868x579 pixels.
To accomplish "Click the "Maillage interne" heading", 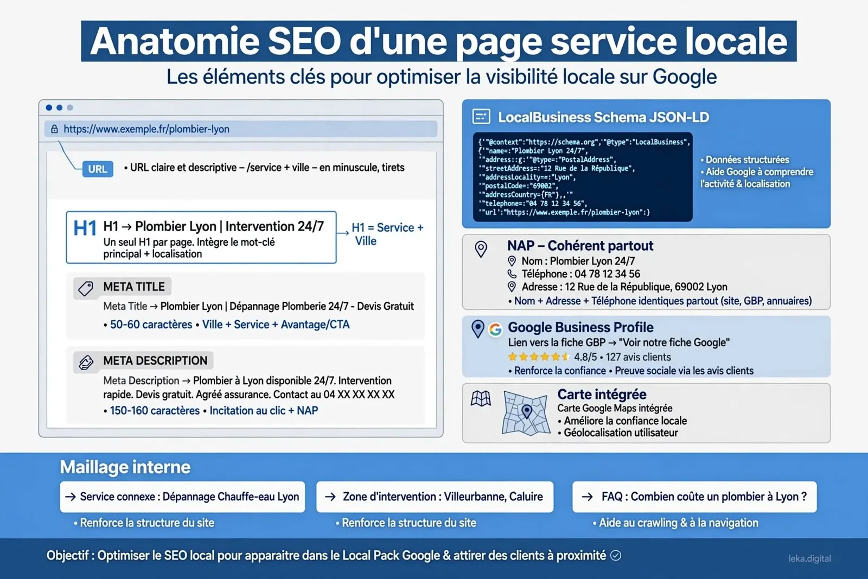I will pyautogui.click(x=125, y=467).
